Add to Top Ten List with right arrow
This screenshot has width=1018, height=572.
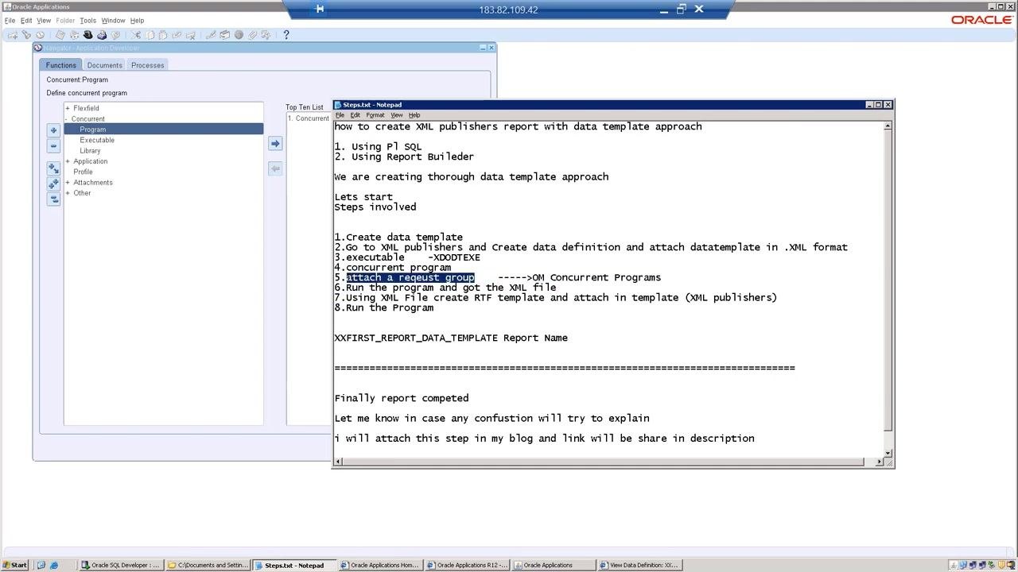(x=275, y=144)
